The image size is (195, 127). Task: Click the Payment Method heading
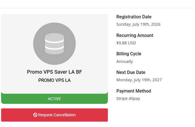pos(134,91)
